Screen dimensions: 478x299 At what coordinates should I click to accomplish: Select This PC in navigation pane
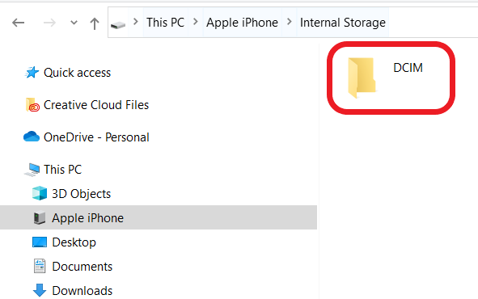(62, 170)
